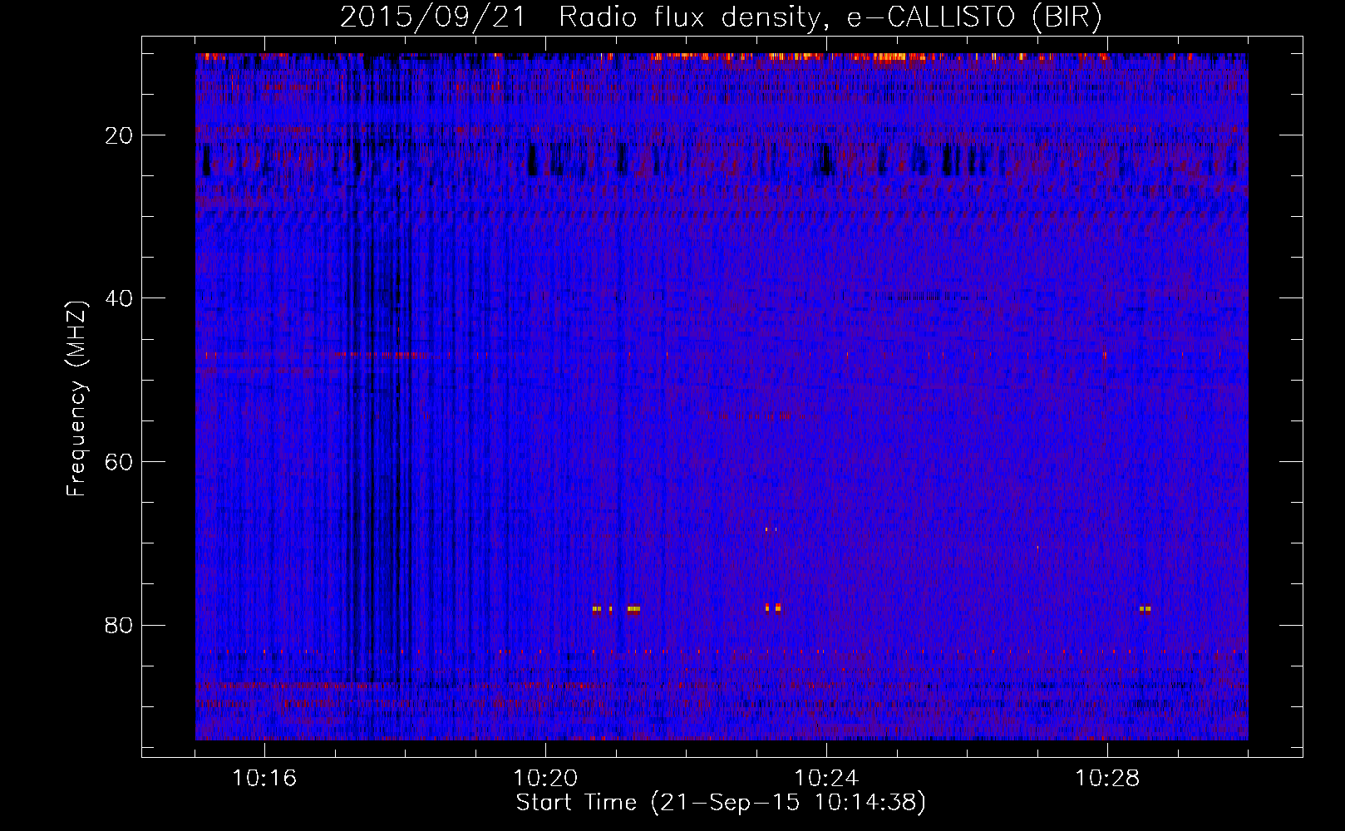Click the 'Frequency (MHZ)' y-axis label
This screenshot has height=831, width=1345.
[x=76, y=398]
